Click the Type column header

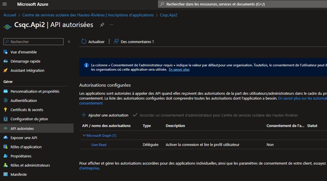[x=147, y=126]
